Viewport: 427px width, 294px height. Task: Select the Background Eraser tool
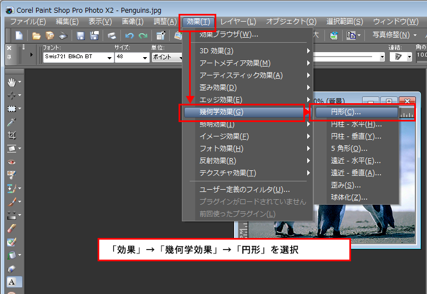[x=12, y=242]
